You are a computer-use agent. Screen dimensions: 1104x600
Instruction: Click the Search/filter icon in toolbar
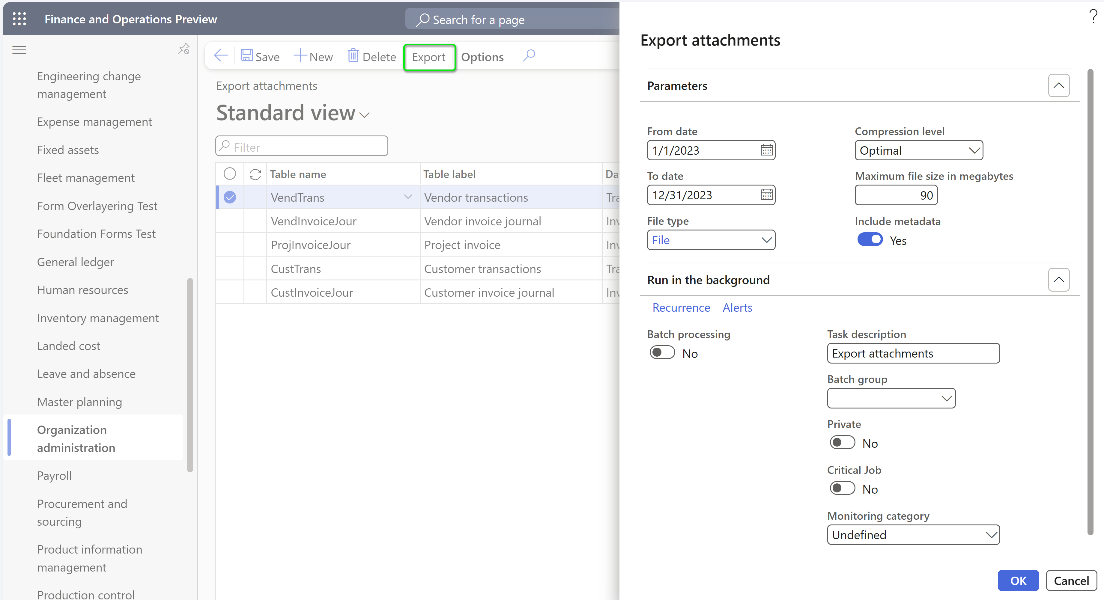pos(529,55)
